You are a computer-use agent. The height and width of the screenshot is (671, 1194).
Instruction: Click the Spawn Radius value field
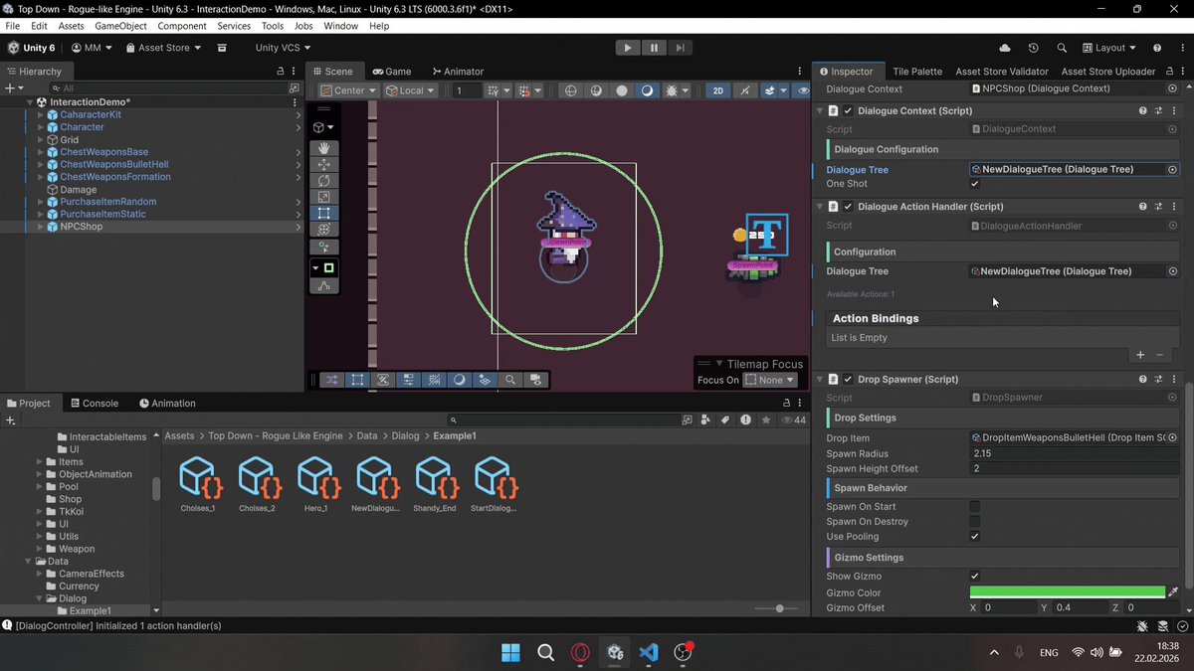click(x=1075, y=453)
